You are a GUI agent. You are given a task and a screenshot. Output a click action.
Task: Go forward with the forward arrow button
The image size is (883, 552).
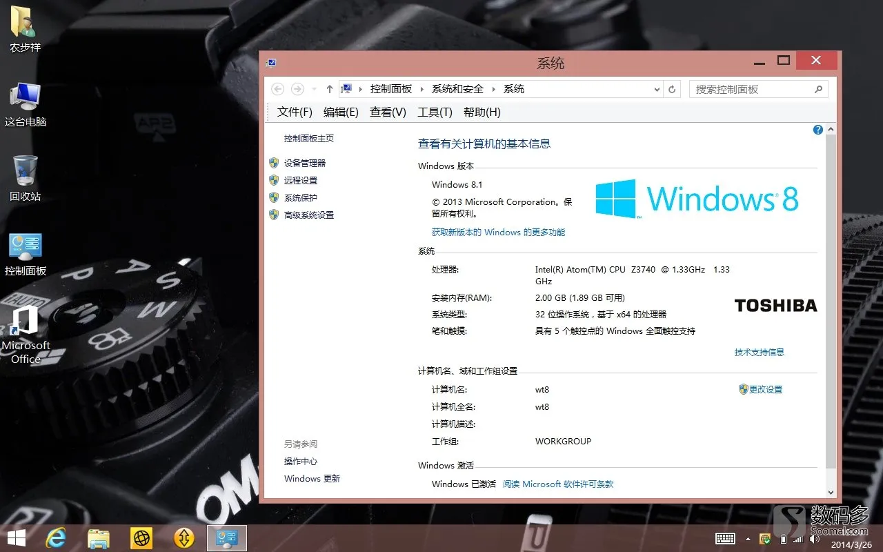point(297,89)
